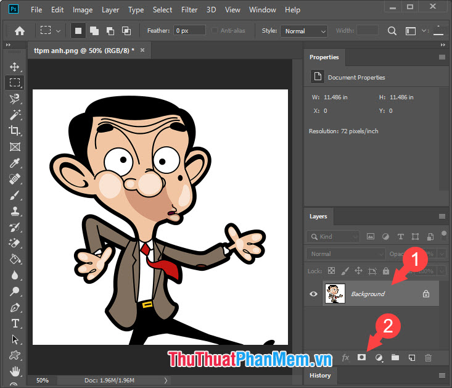Open the Layer menu
The width and height of the screenshot is (452, 388).
(110, 10)
